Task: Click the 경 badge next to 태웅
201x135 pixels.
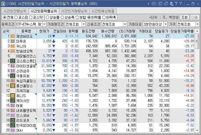Action: pos(13,106)
